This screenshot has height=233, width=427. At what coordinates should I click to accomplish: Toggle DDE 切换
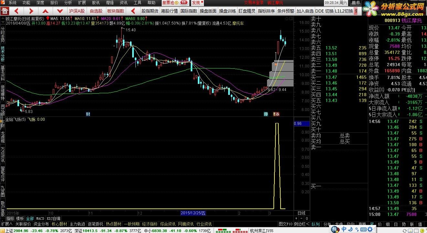(x=325, y=11)
